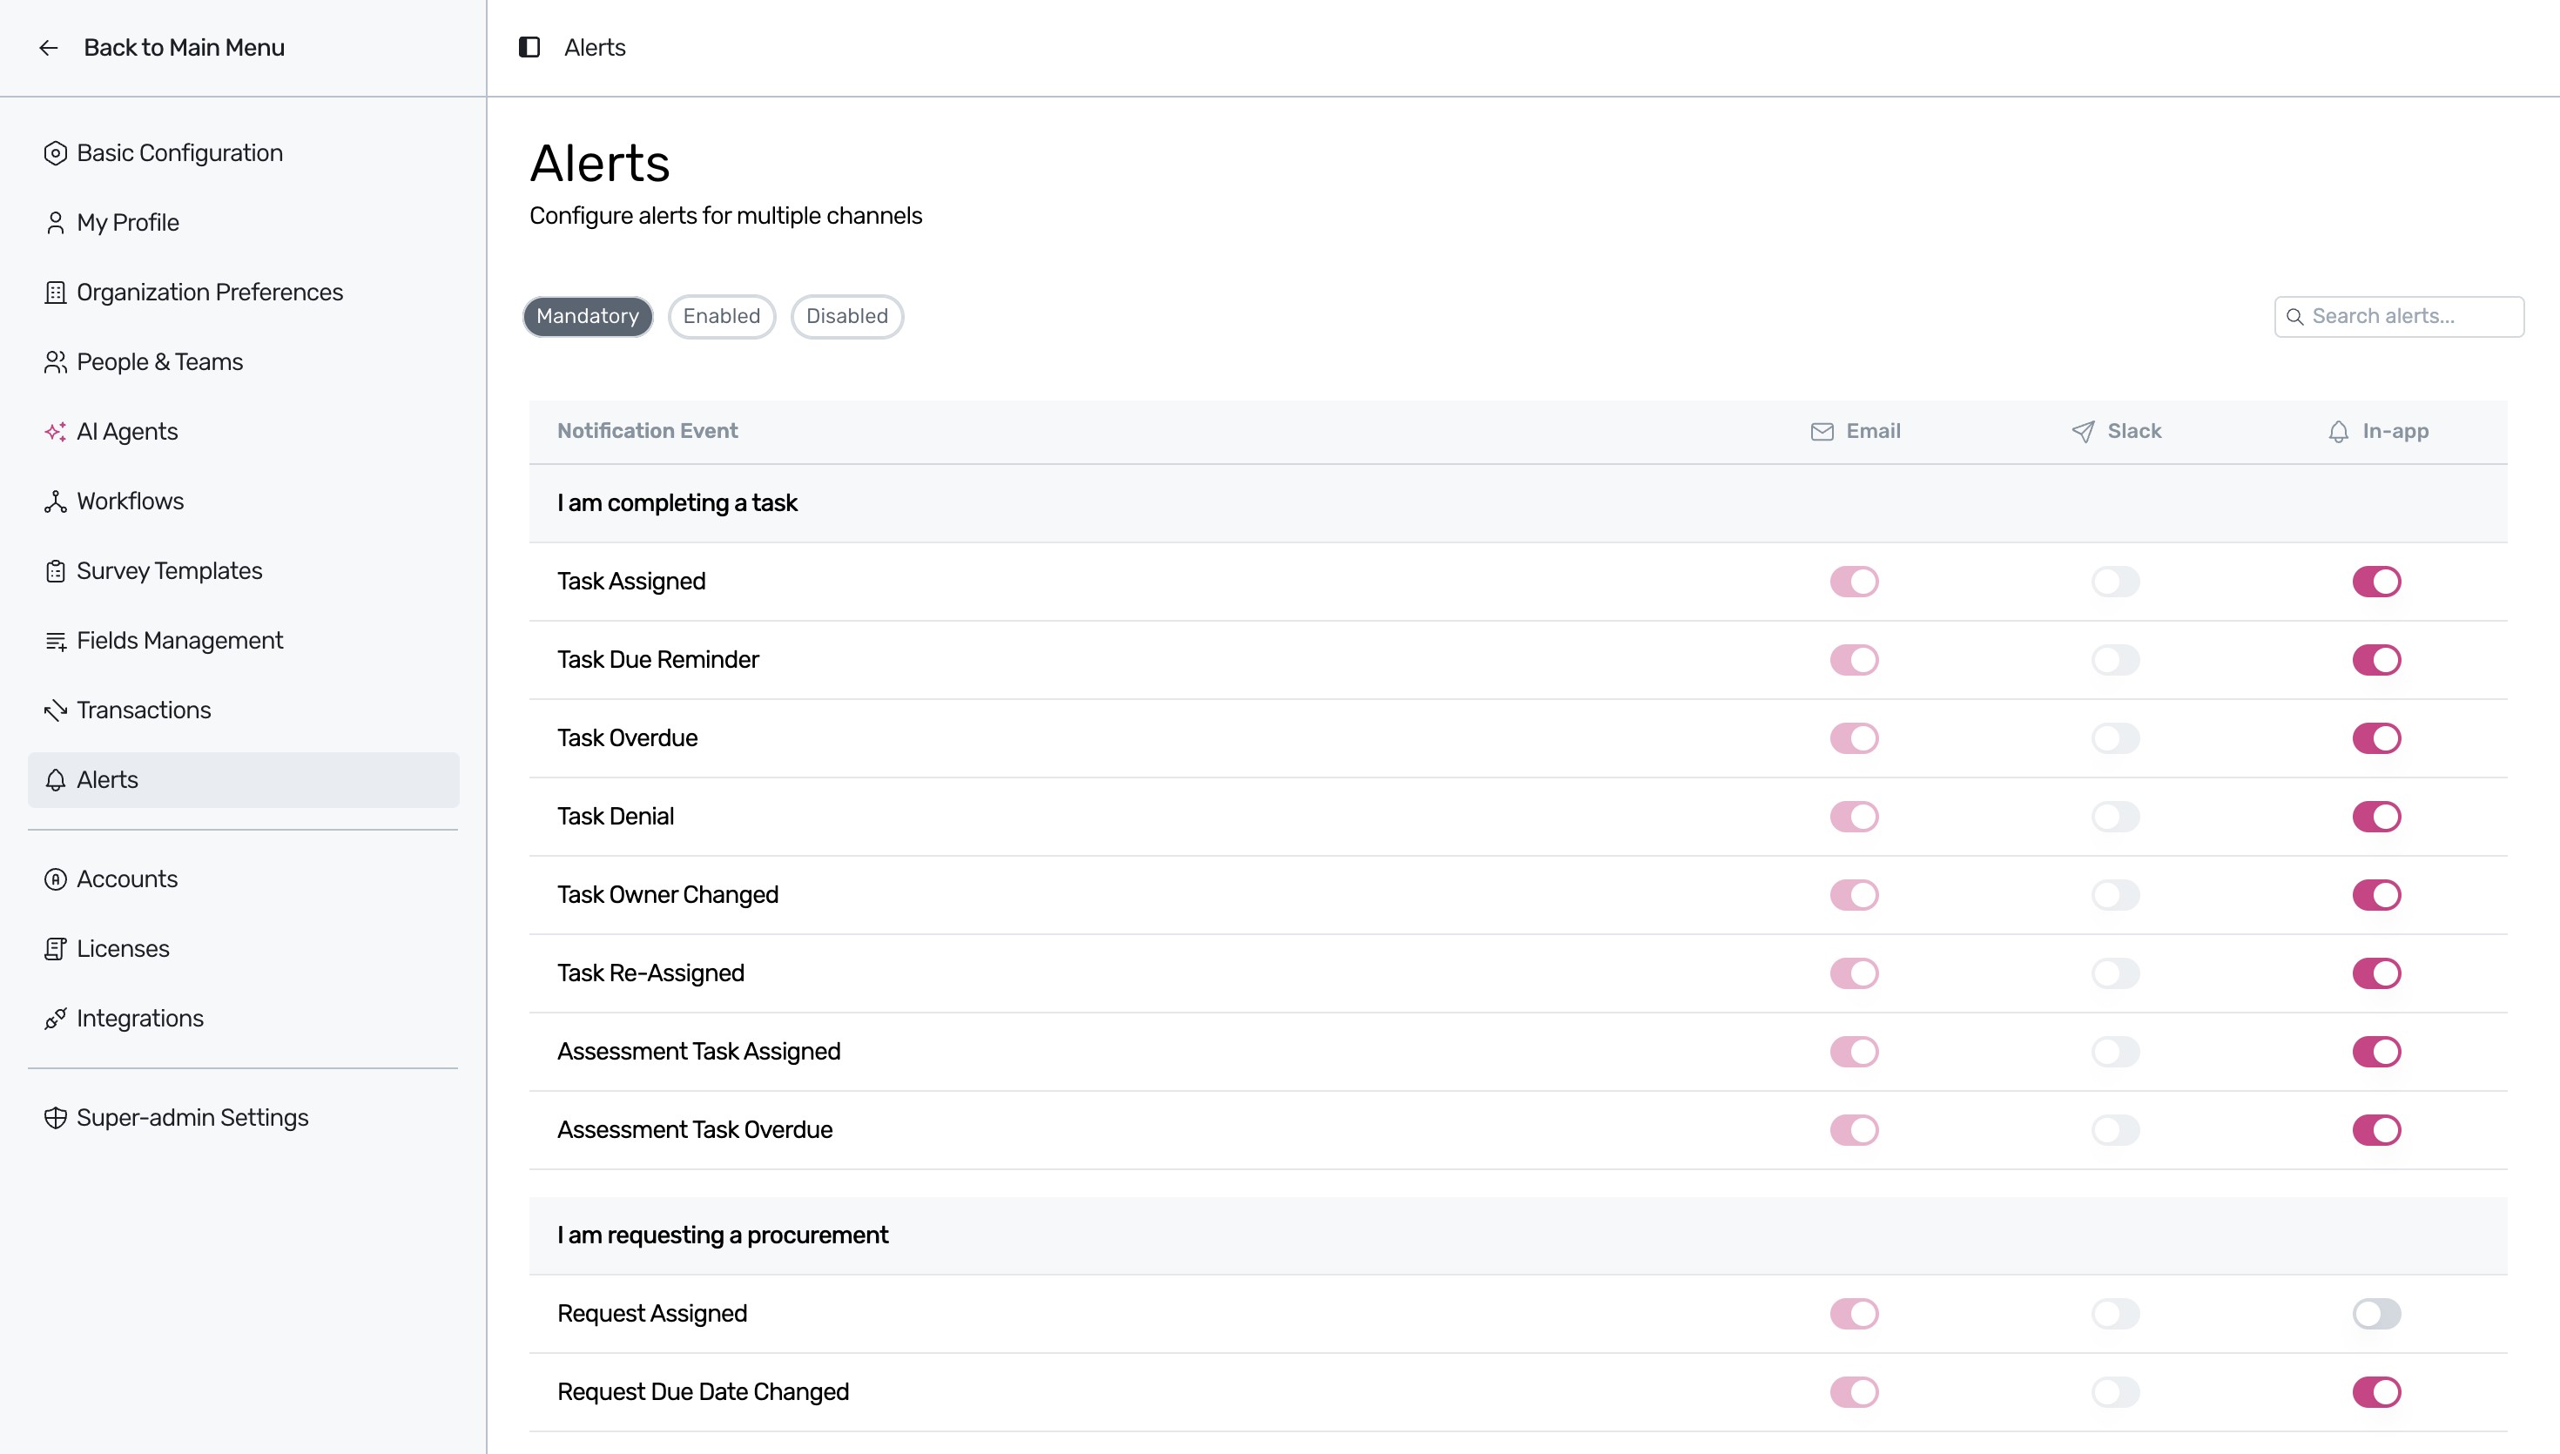
Task: Click the Task Re-Assigned row label
Action: click(x=651, y=973)
